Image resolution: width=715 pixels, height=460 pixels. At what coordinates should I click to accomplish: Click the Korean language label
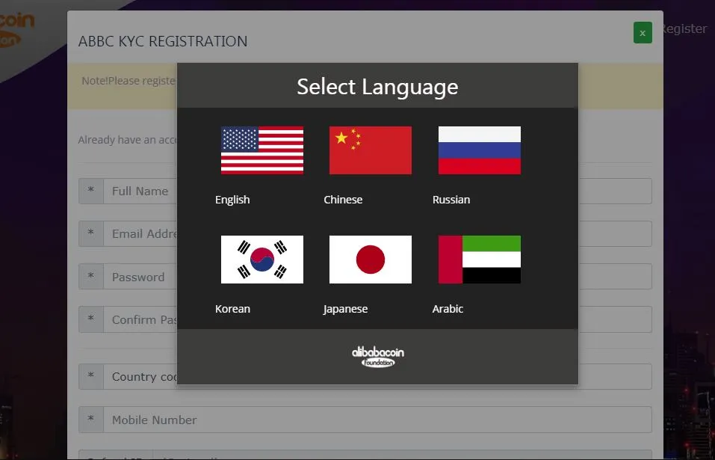(x=232, y=309)
